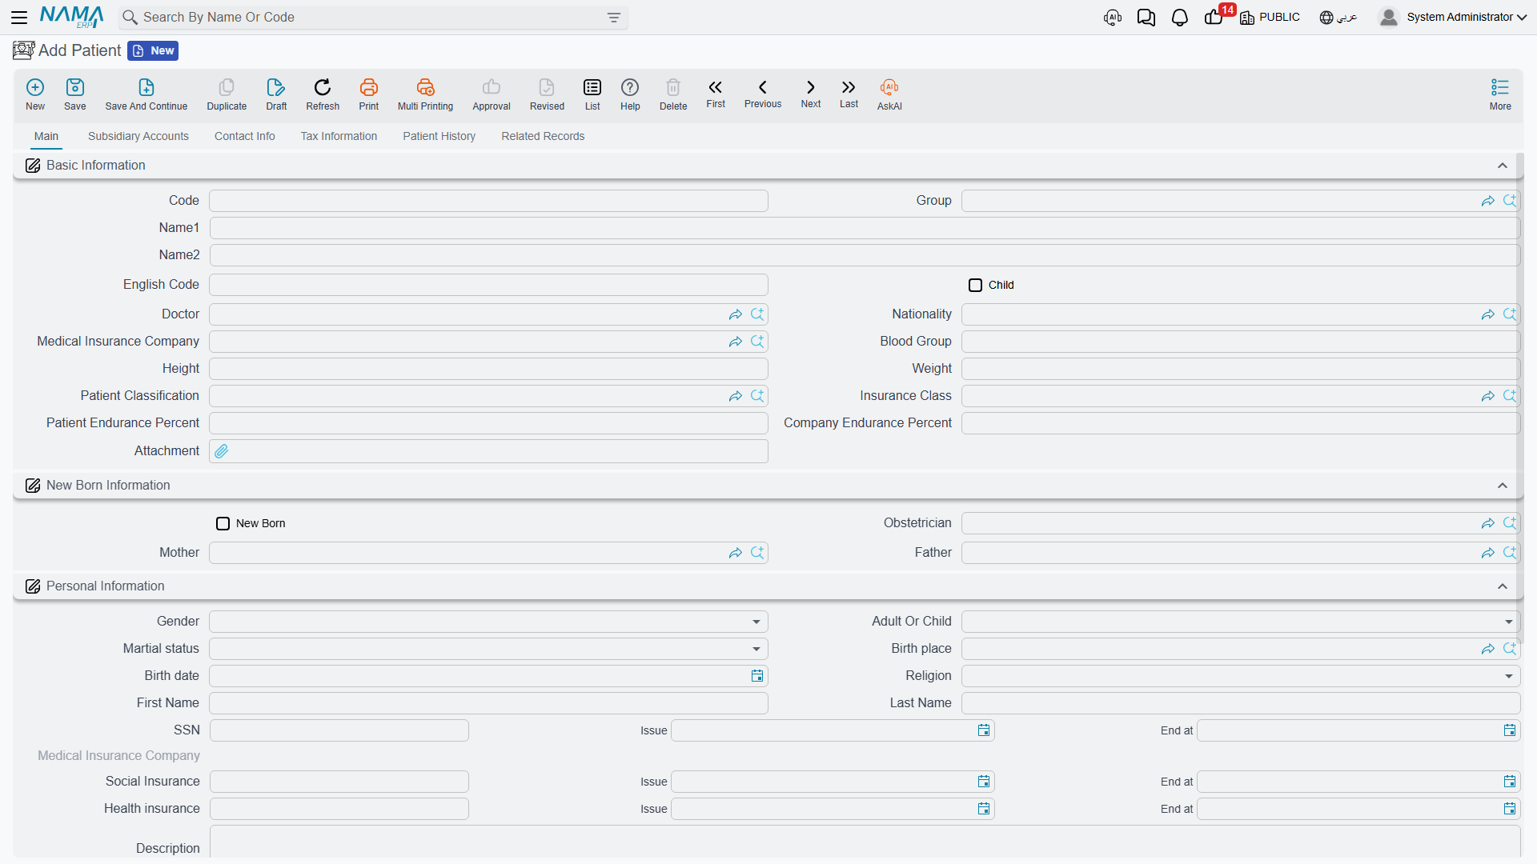Image resolution: width=1537 pixels, height=864 pixels.
Task: Toggle the Child checkbox
Action: [x=975, y=285]
